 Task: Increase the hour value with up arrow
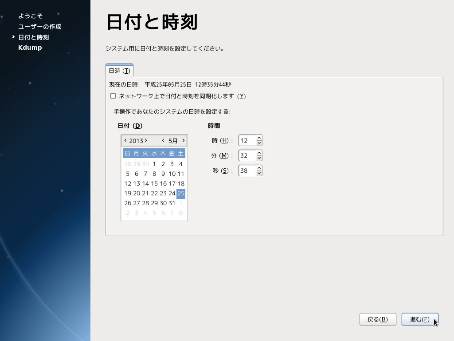(x=259, y=138)
